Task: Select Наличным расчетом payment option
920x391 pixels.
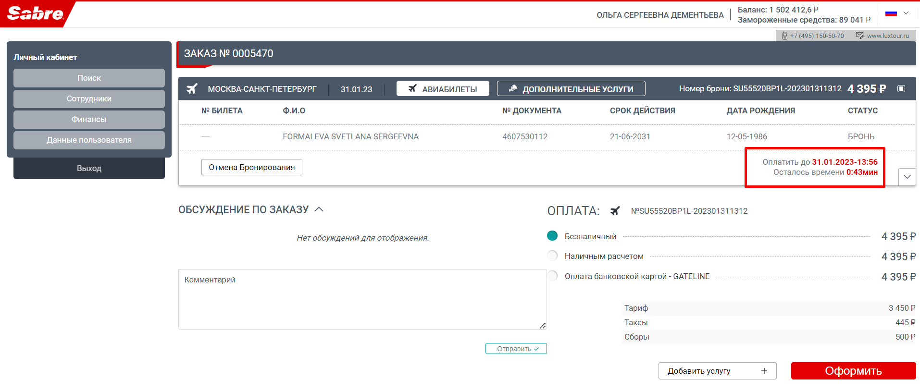Action: click(552, 256)
